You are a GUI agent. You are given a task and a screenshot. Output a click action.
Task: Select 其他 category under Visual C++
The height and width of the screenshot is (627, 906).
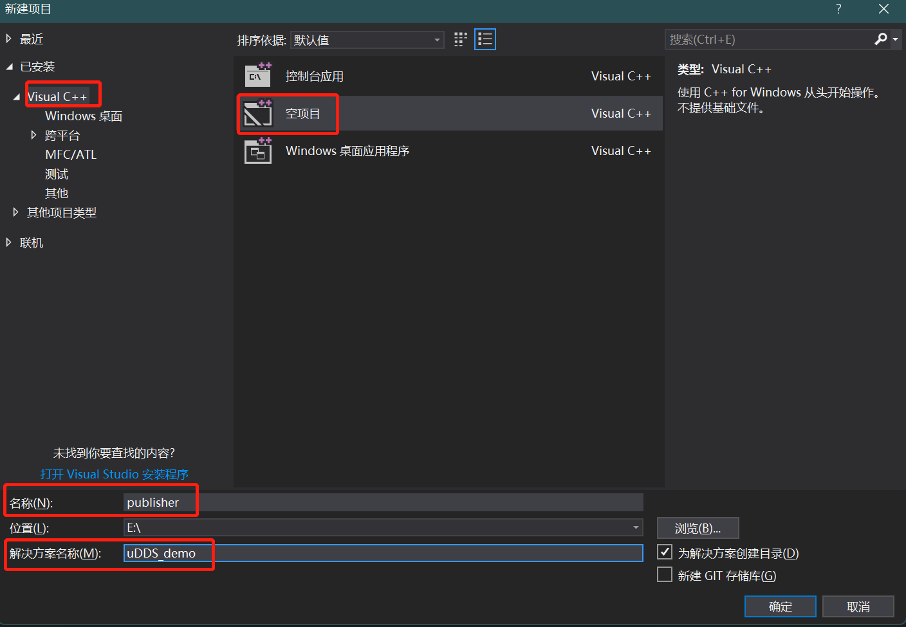tap(57, 193)
